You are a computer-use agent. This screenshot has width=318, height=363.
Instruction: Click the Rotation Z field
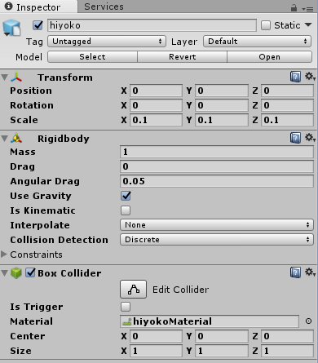point(287,105)
